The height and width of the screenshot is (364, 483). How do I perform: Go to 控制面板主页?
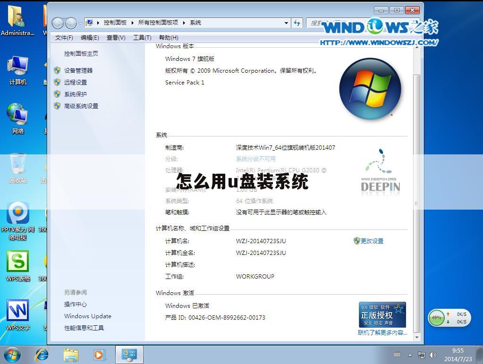click(x=81, y=53)
